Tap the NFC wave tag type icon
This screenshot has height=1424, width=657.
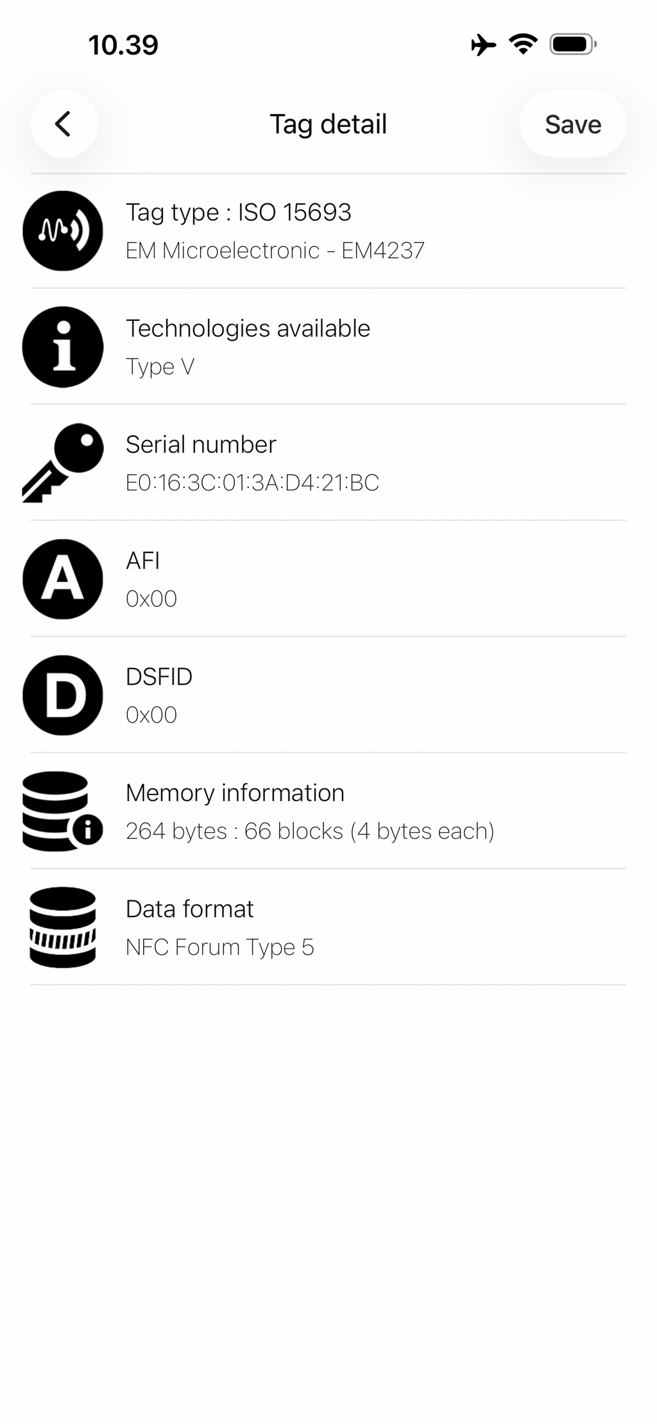click(63, 231)
